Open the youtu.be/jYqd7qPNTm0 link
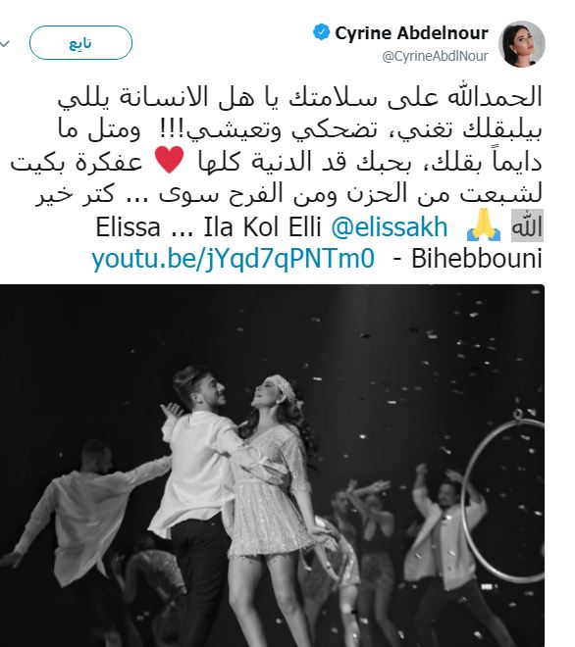Image resolution: width=575 pixels, height=647 pixels. 233,259
